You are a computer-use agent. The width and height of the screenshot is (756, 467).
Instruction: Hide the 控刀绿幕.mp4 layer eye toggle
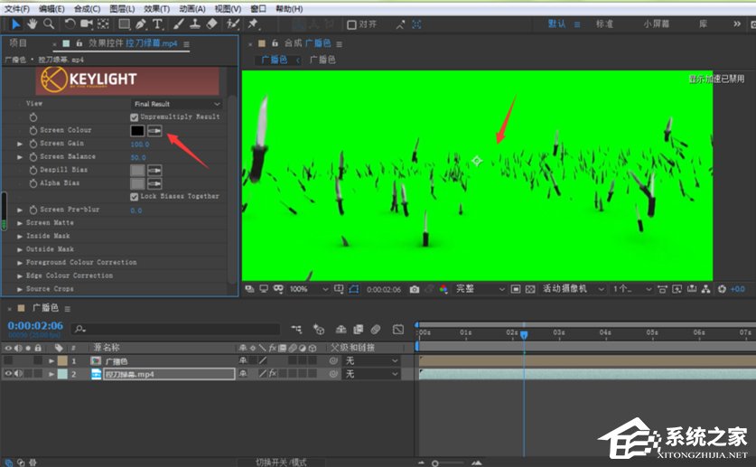[8, 374]
